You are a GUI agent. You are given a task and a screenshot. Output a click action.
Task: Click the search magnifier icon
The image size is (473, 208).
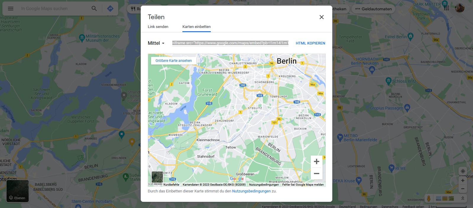[x=94, y=9]
